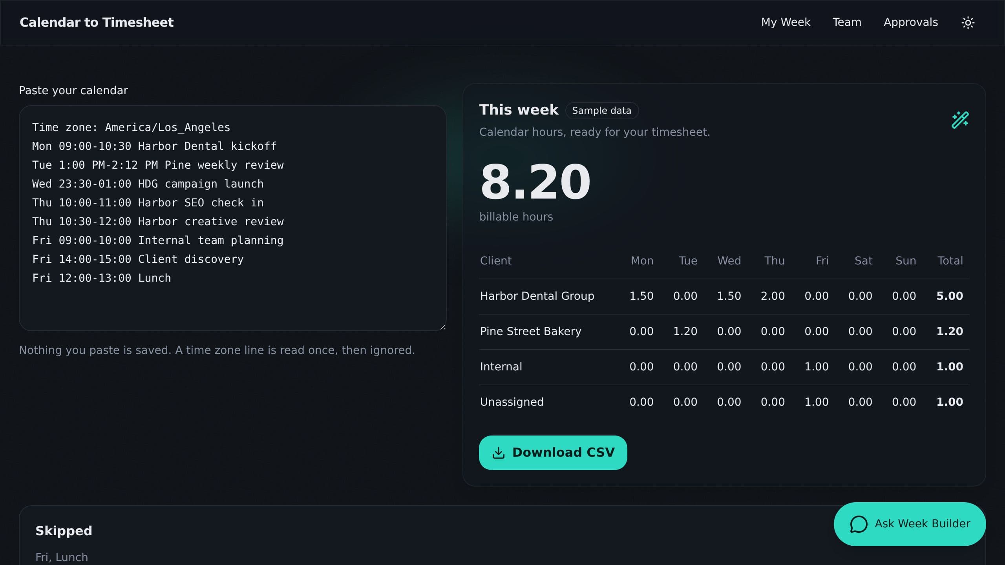Toggle the light/dark theme sun icon
The width and height of the screenshot is (1005, 565).
coord(968,22)
